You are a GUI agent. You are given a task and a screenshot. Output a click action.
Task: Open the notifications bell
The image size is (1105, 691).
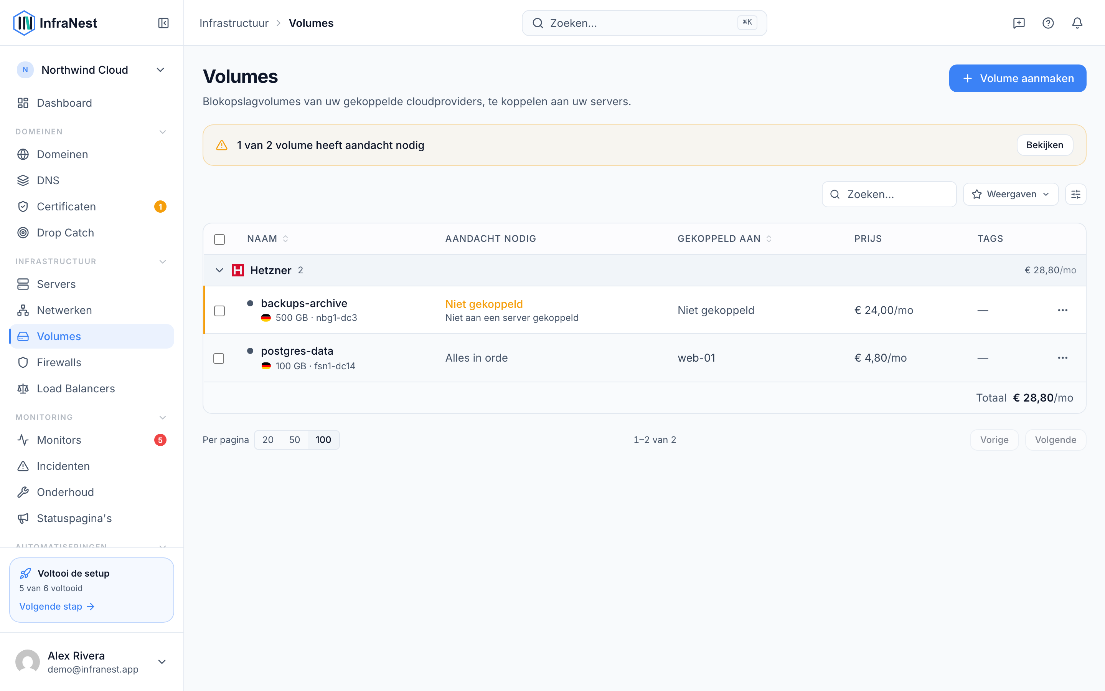(1077, 23)
